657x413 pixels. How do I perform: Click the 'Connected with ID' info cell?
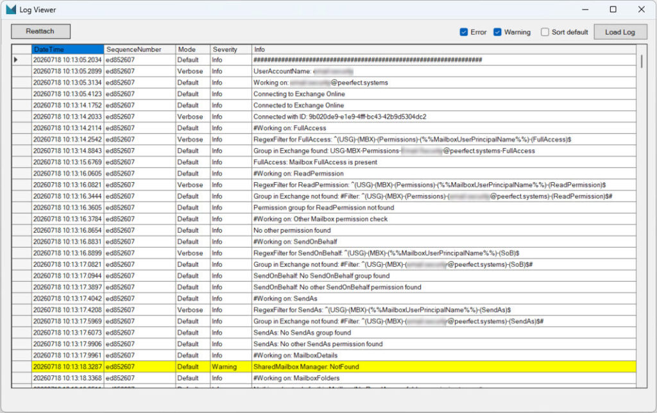(x=444, y=117)
